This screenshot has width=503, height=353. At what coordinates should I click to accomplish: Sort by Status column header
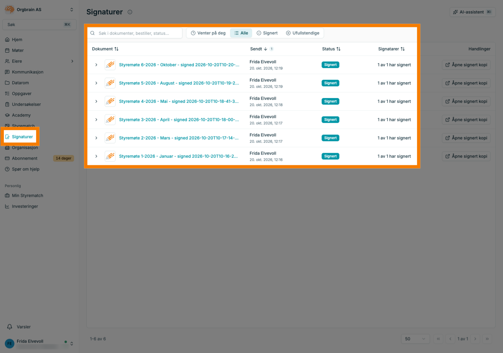pos(331,49)
